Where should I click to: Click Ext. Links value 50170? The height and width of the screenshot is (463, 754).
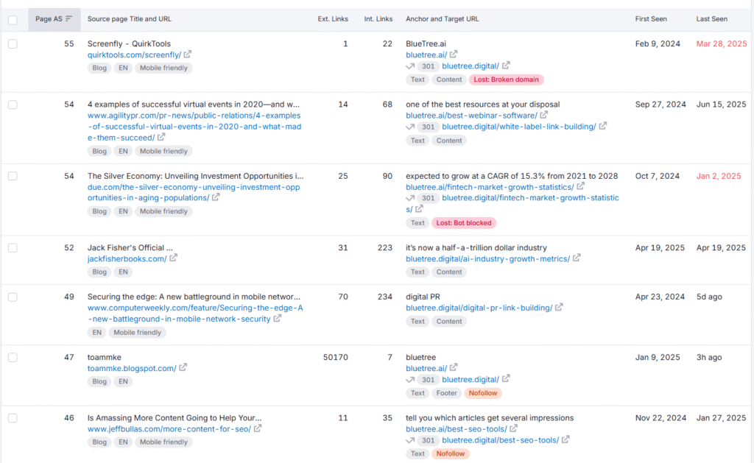point(335,357)
